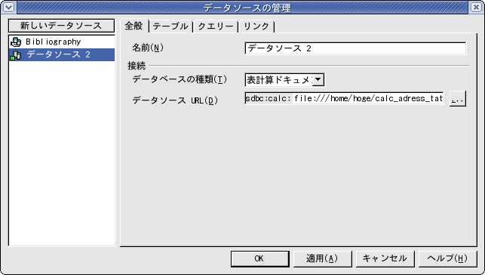Switch to the テーブル tab
The image size is (485, 275).
[170, 26]
